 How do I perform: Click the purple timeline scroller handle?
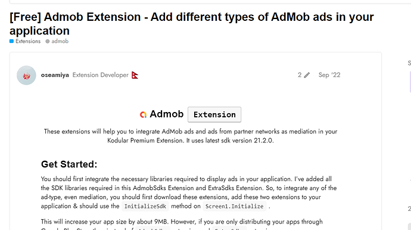click(x=410, y=82)
